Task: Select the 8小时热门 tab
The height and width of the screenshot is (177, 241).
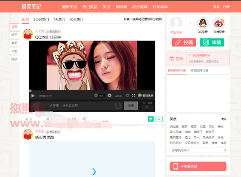Action: (x=41, y=19)
